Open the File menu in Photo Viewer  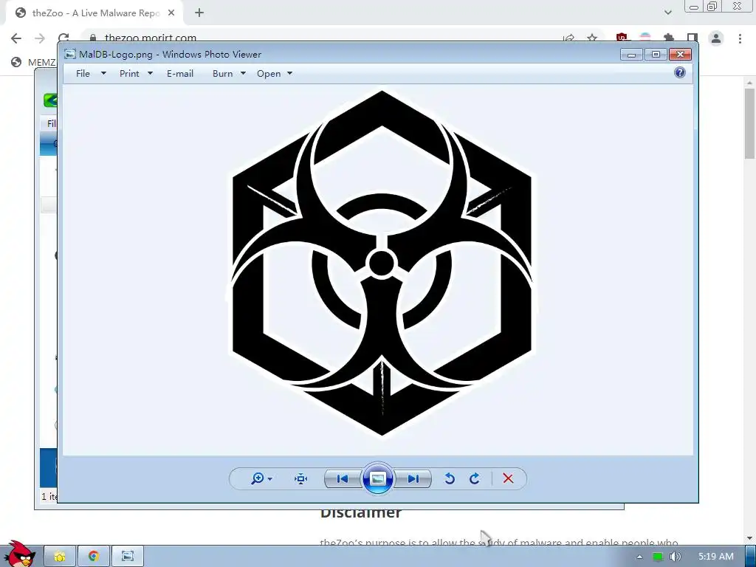click(x=83, y=73)
